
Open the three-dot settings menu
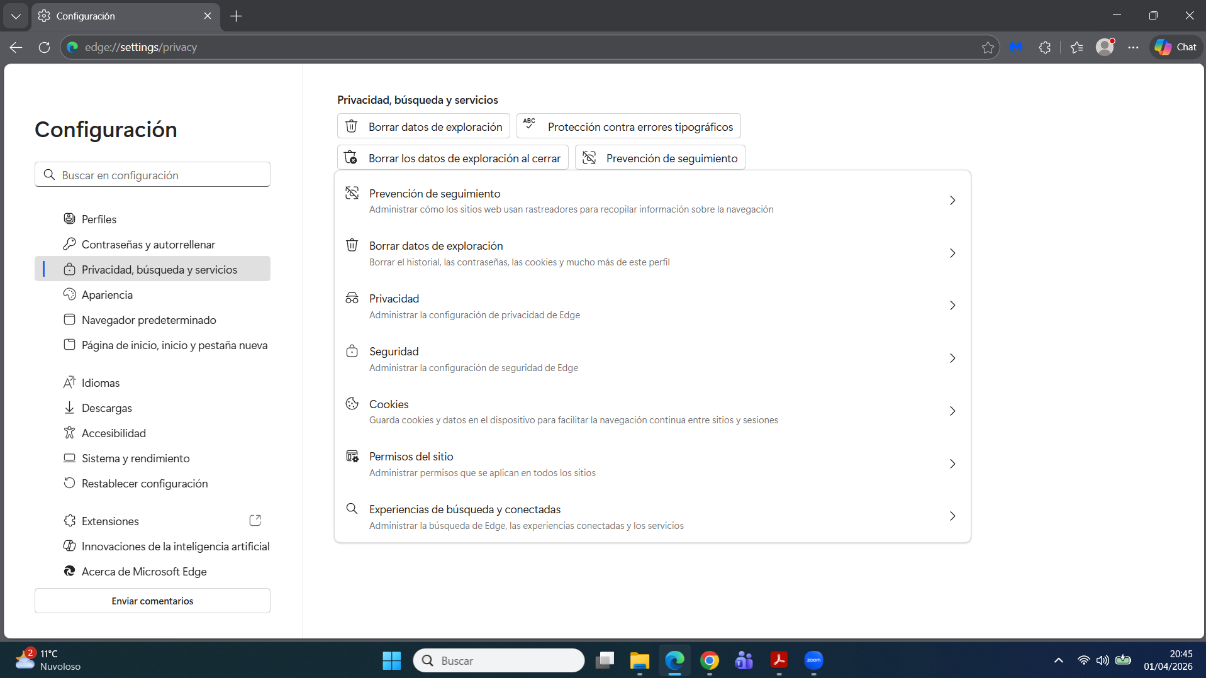point(1133,47)
